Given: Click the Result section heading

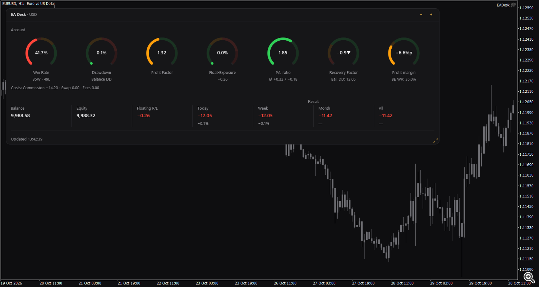Looking at the screenshot, I should click(x=313, y=101).
